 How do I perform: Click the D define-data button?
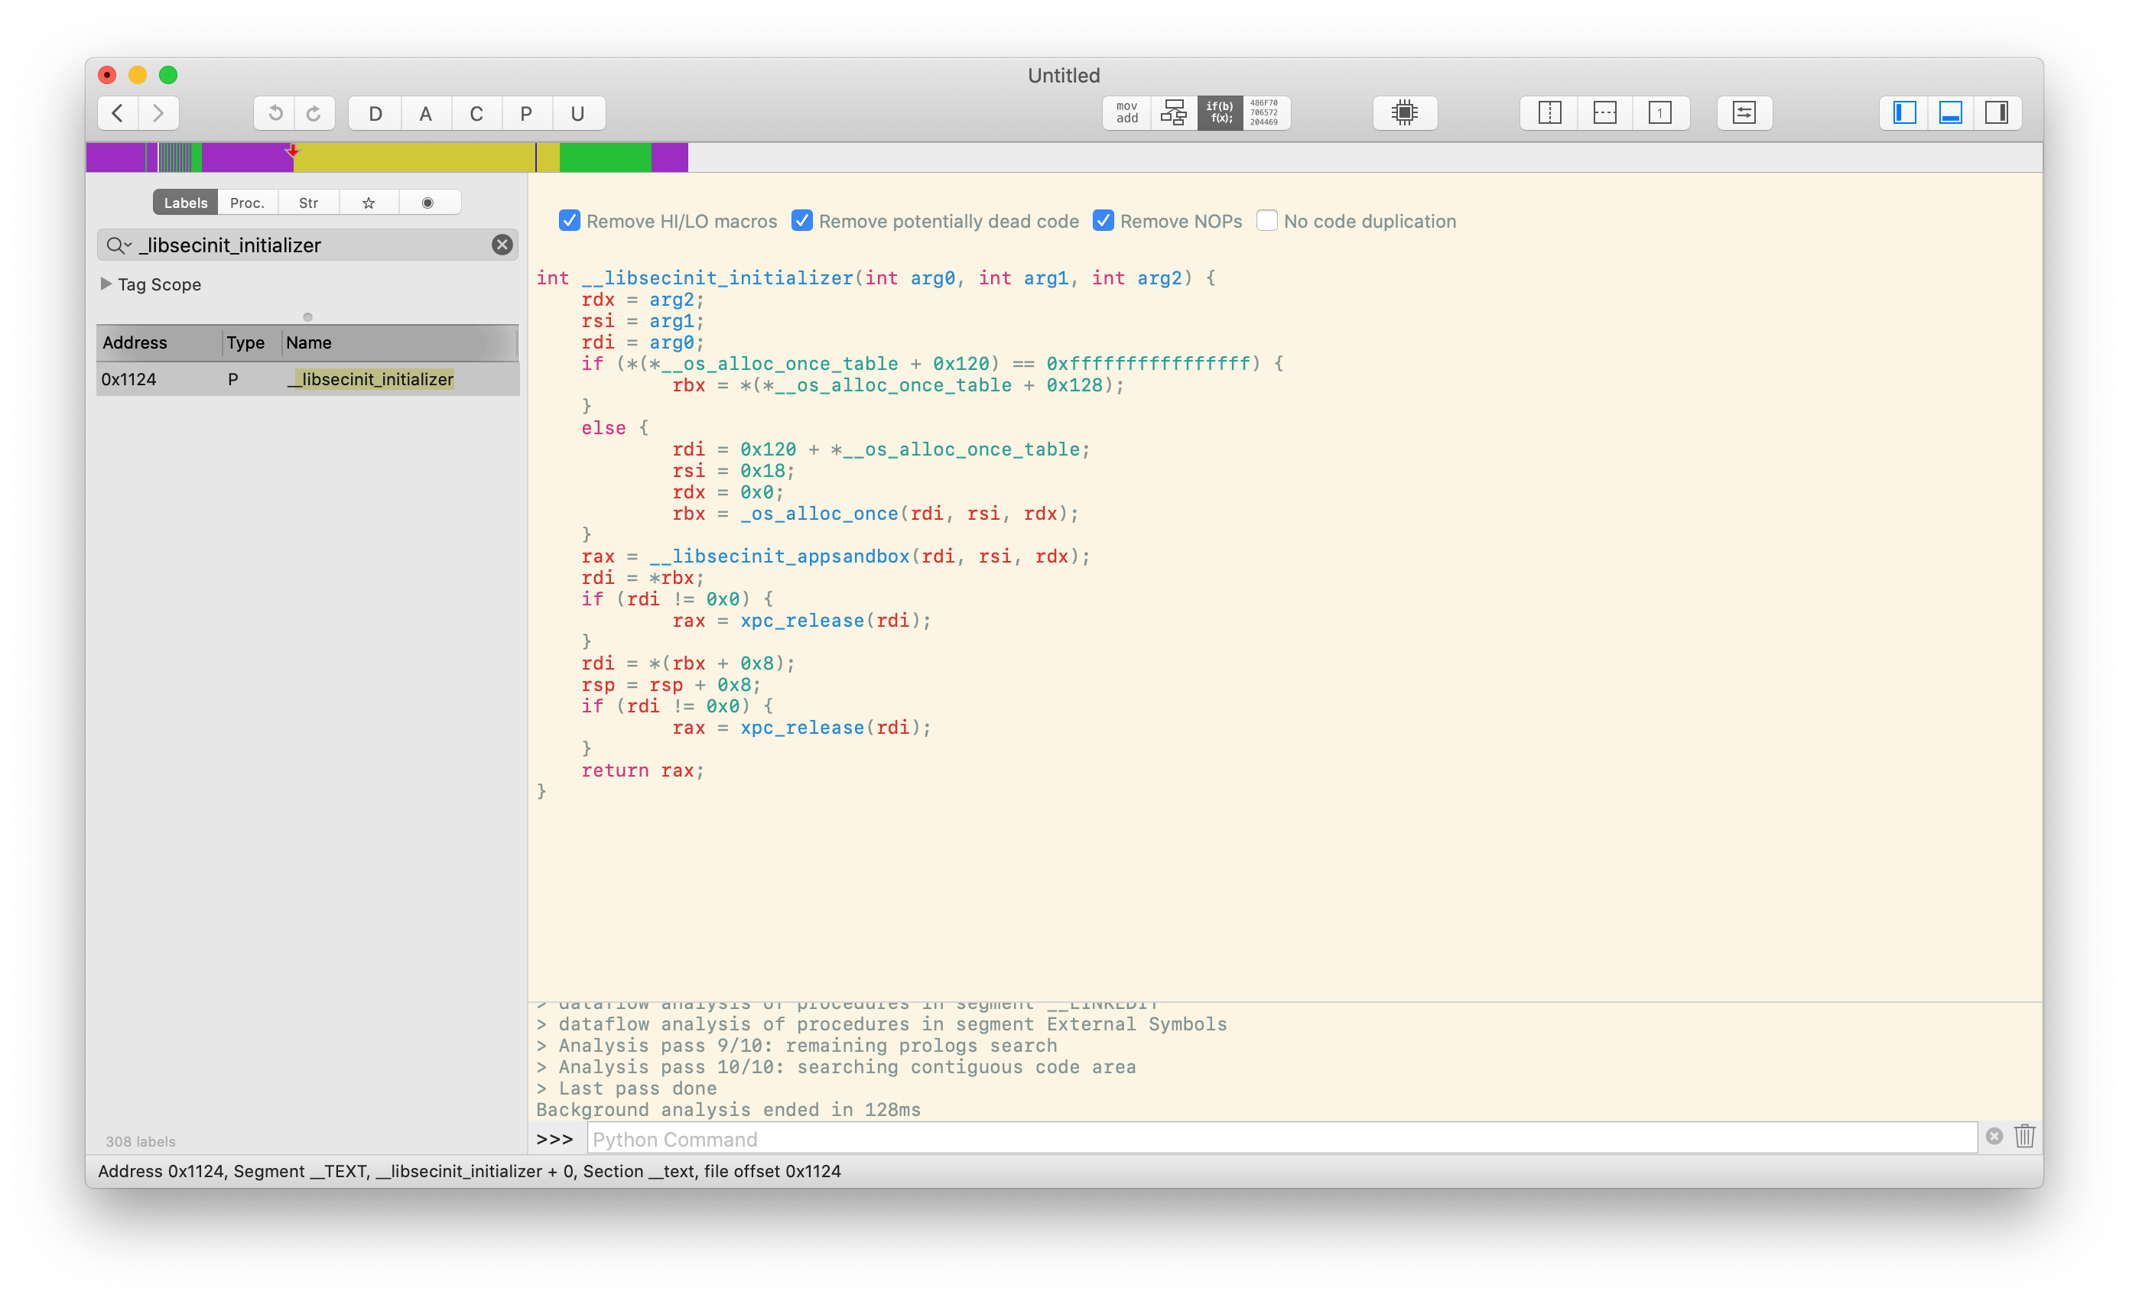coord(375,113)
